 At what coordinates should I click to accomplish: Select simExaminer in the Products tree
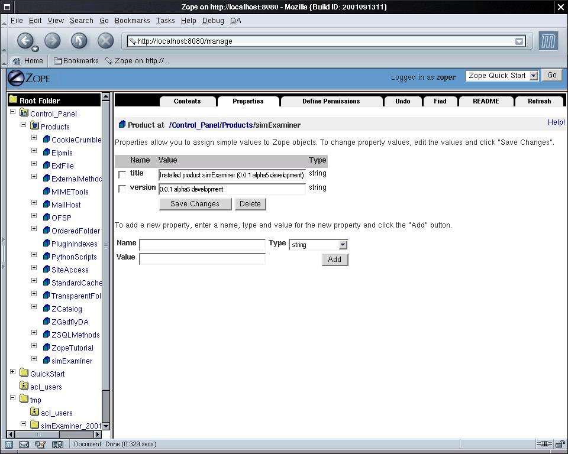72,361
